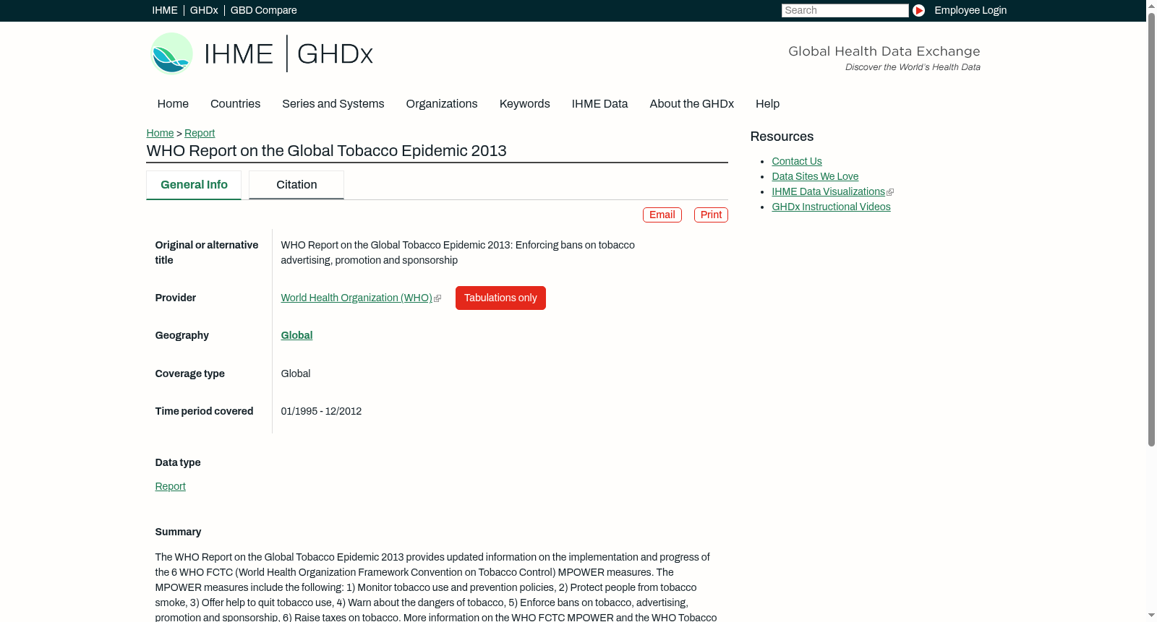
Task: Open World Health Organization (WHO) link
Action: 357,298
